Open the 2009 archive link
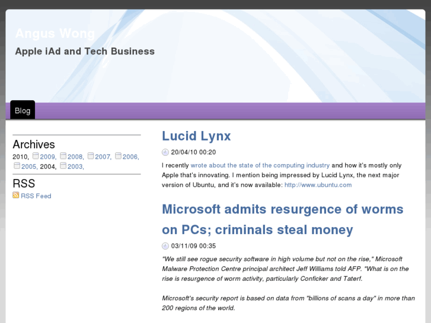Screen dimensions: 431x323 (48, 156)
